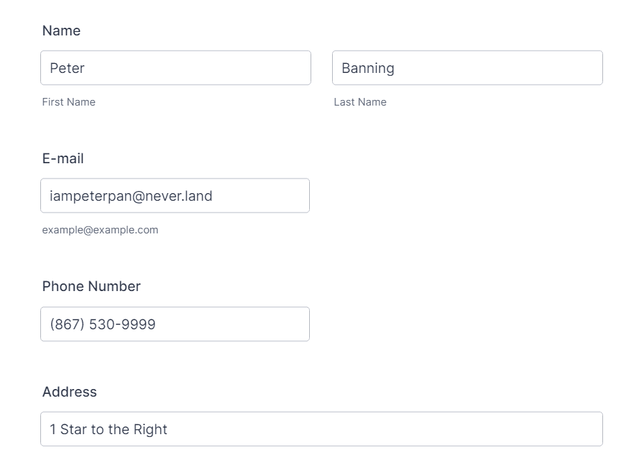Screen dimensions: 635x455
Task: Click the "Name" section label
Action: coord(61,31)
